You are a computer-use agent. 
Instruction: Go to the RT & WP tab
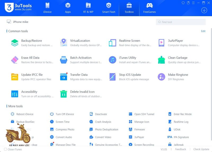[x=88, y=8]
